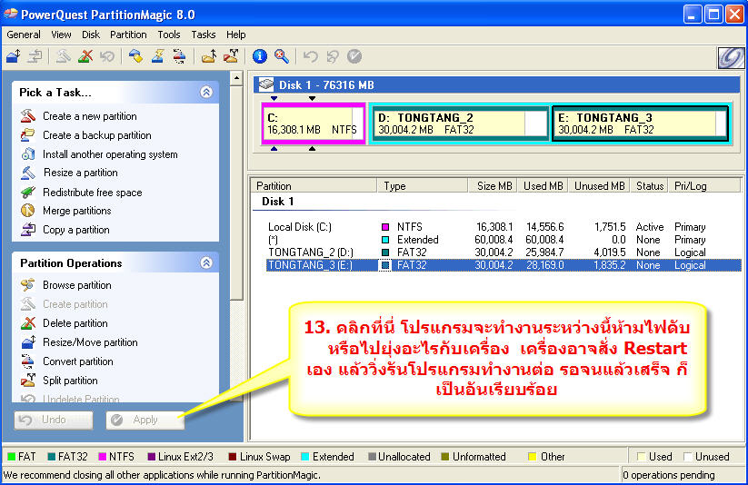Viewport: 748px width, 485px height.
Task: Click the Install another operating system icon
Action: 27,154
